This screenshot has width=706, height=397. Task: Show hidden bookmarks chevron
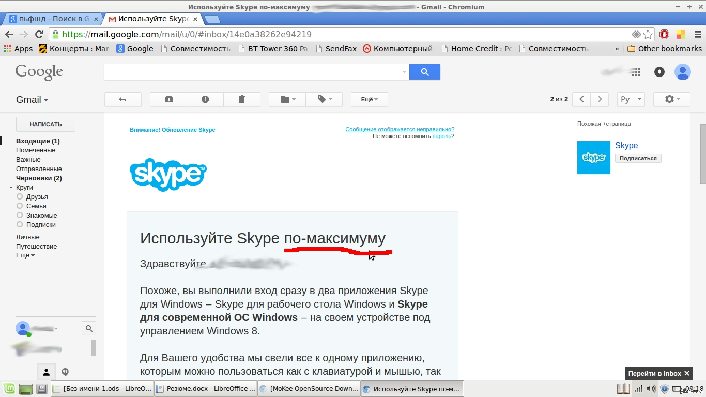tap(617, 49)
